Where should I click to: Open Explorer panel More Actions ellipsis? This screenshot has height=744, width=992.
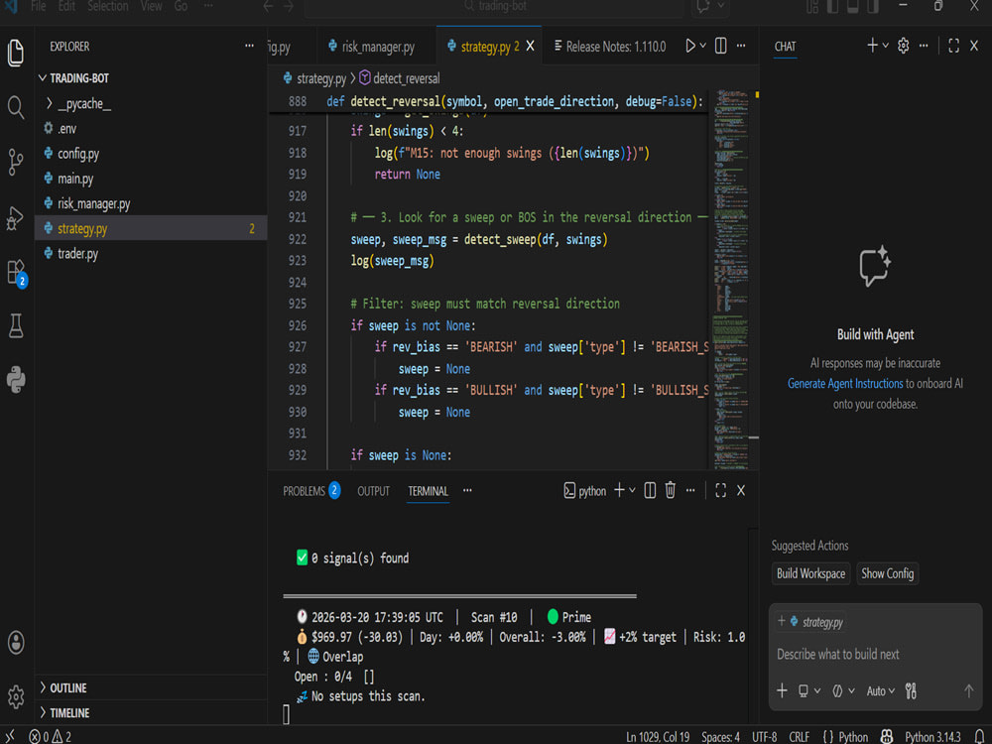[249, 47]
